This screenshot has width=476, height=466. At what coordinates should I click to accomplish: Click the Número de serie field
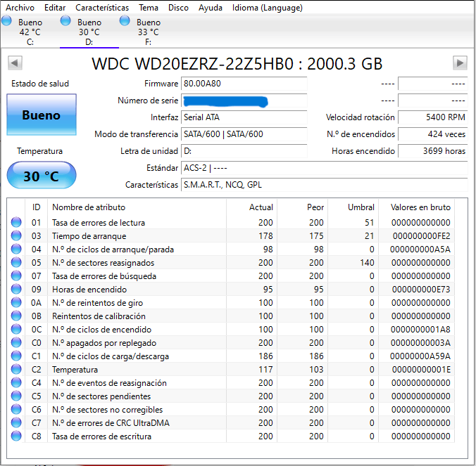click(244, 101)
